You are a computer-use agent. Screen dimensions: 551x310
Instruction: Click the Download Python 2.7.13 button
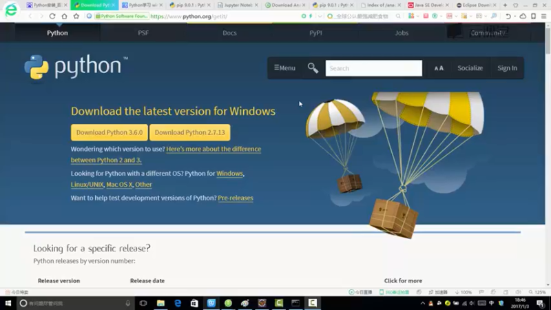[x=190, y=132]
